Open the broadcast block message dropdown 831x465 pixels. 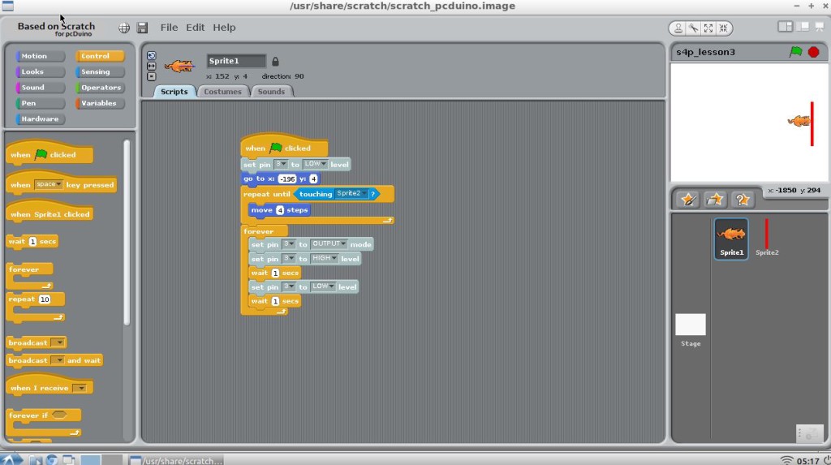coord(58,342)
